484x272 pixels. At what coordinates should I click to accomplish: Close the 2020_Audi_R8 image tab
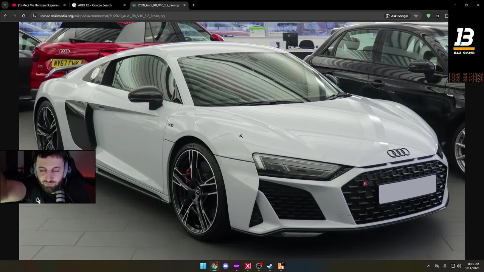(x=185, y=5)
